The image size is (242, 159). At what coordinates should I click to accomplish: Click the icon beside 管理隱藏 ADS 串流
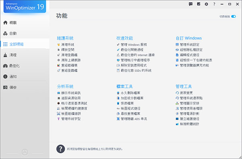pyautogui.click(x=118, y=119)
